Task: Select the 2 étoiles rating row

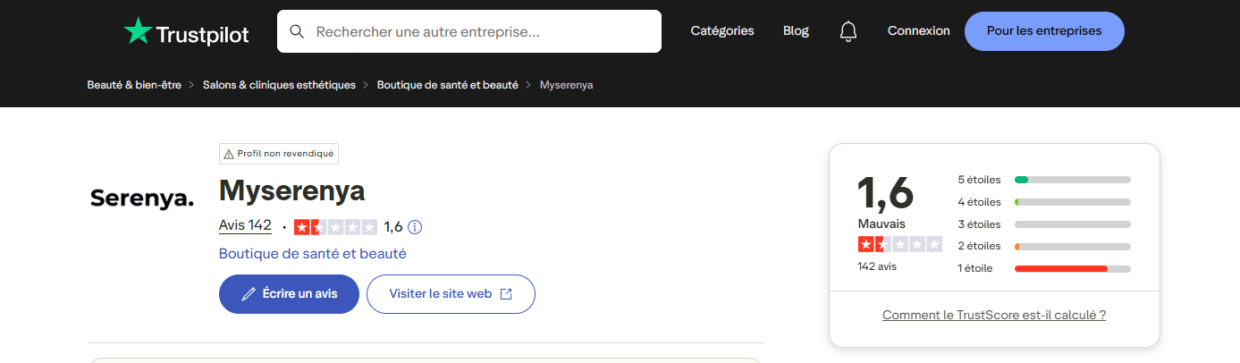Action: (1043, 246)
